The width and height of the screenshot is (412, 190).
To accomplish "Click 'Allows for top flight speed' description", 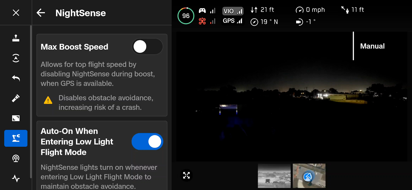I will coord(98,74).
